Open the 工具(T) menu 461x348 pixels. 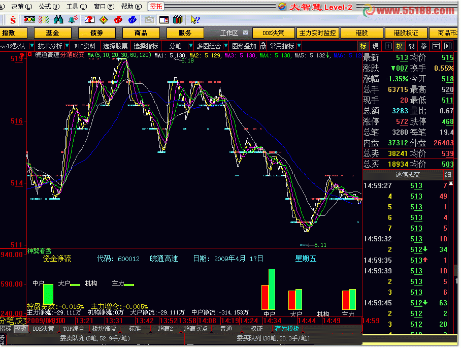pyautogui.click(x=77, y=7)
